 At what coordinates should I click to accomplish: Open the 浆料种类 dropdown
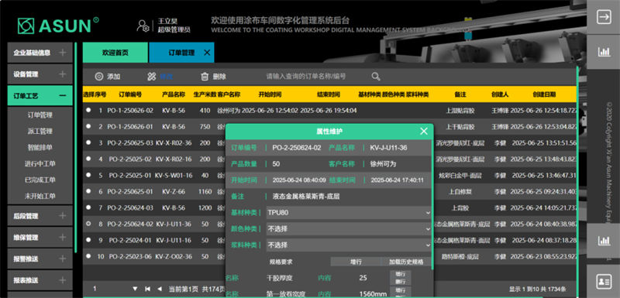348,245
